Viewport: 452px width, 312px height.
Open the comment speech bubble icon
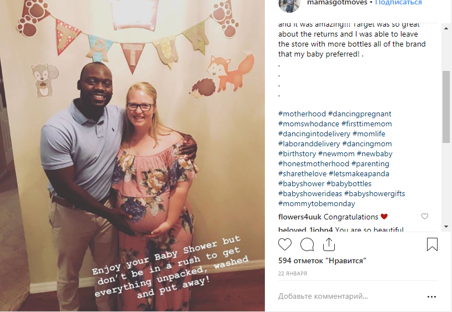coord(307,245)
